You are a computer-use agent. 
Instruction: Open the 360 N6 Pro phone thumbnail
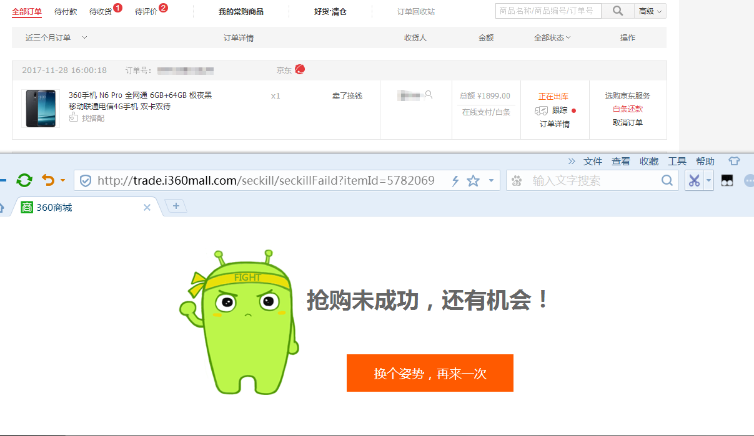[41, 109]
